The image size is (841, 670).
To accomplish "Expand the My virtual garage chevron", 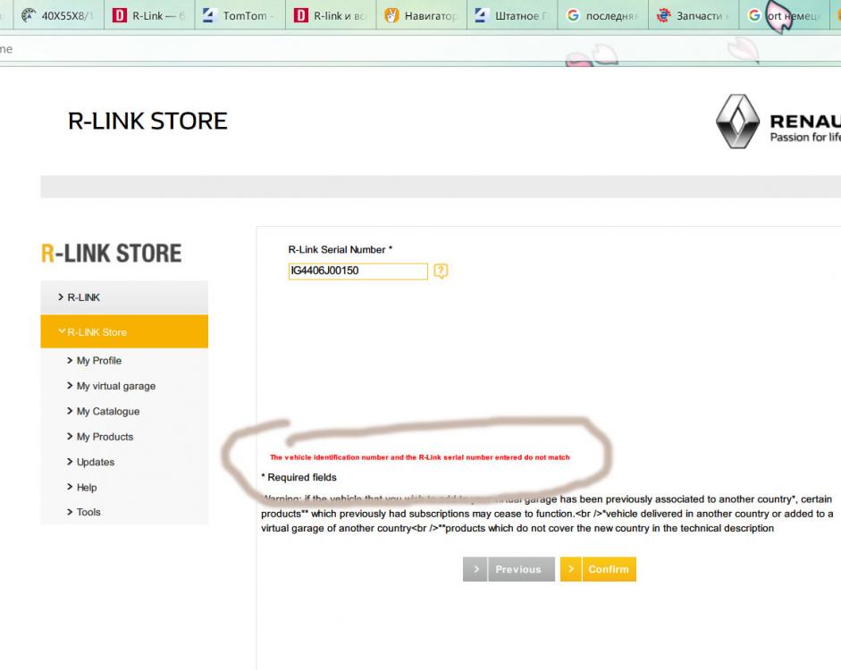I will coord(70,386).
